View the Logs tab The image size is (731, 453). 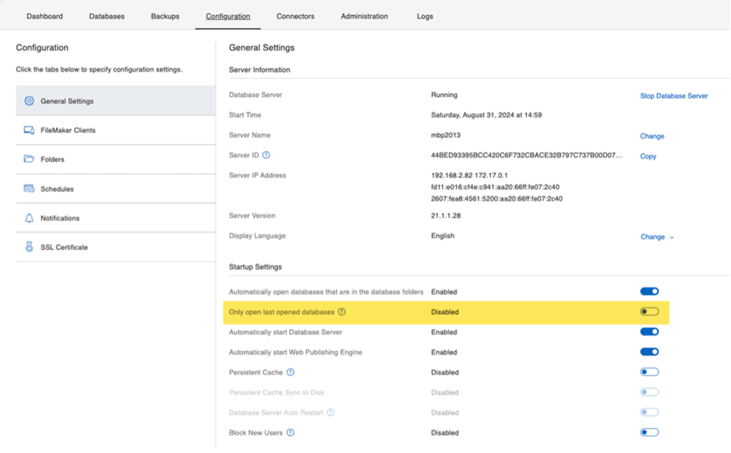pos(425,16)
